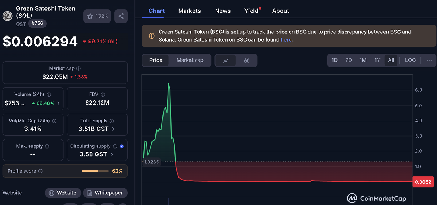
Task: Expand Circulating supply 3.5B GST chevron
Action: click(112, 154)
